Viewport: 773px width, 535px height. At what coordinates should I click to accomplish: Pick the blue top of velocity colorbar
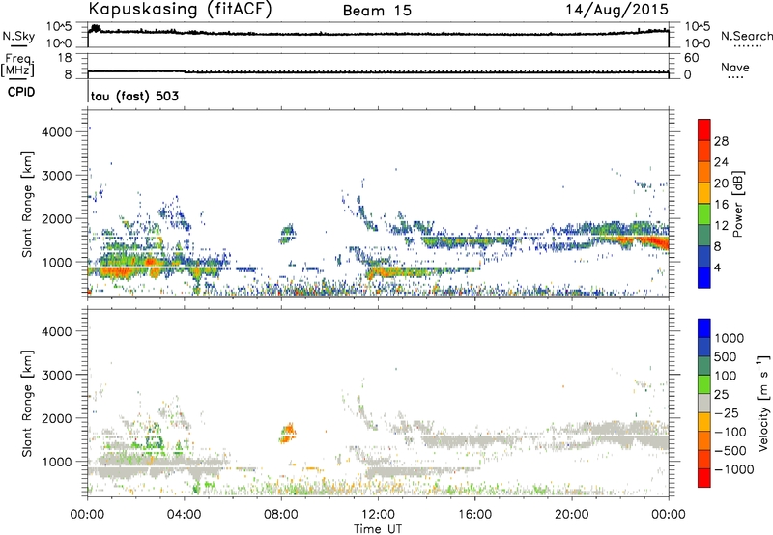point(704,328)
